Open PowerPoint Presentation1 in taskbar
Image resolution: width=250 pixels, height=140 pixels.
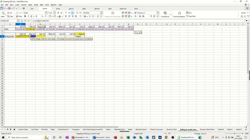pos(80,137)
